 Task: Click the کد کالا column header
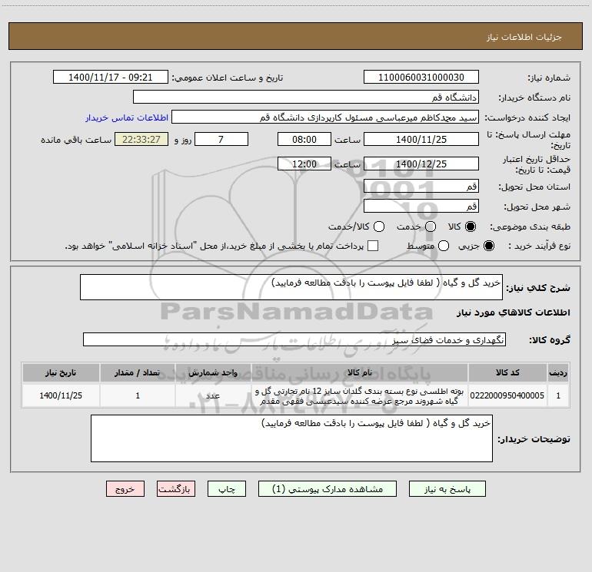(x=507, y=372)
